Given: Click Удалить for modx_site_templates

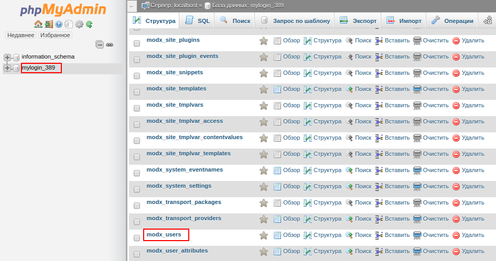Looking at the screenshot, I should tap(468, 89).
